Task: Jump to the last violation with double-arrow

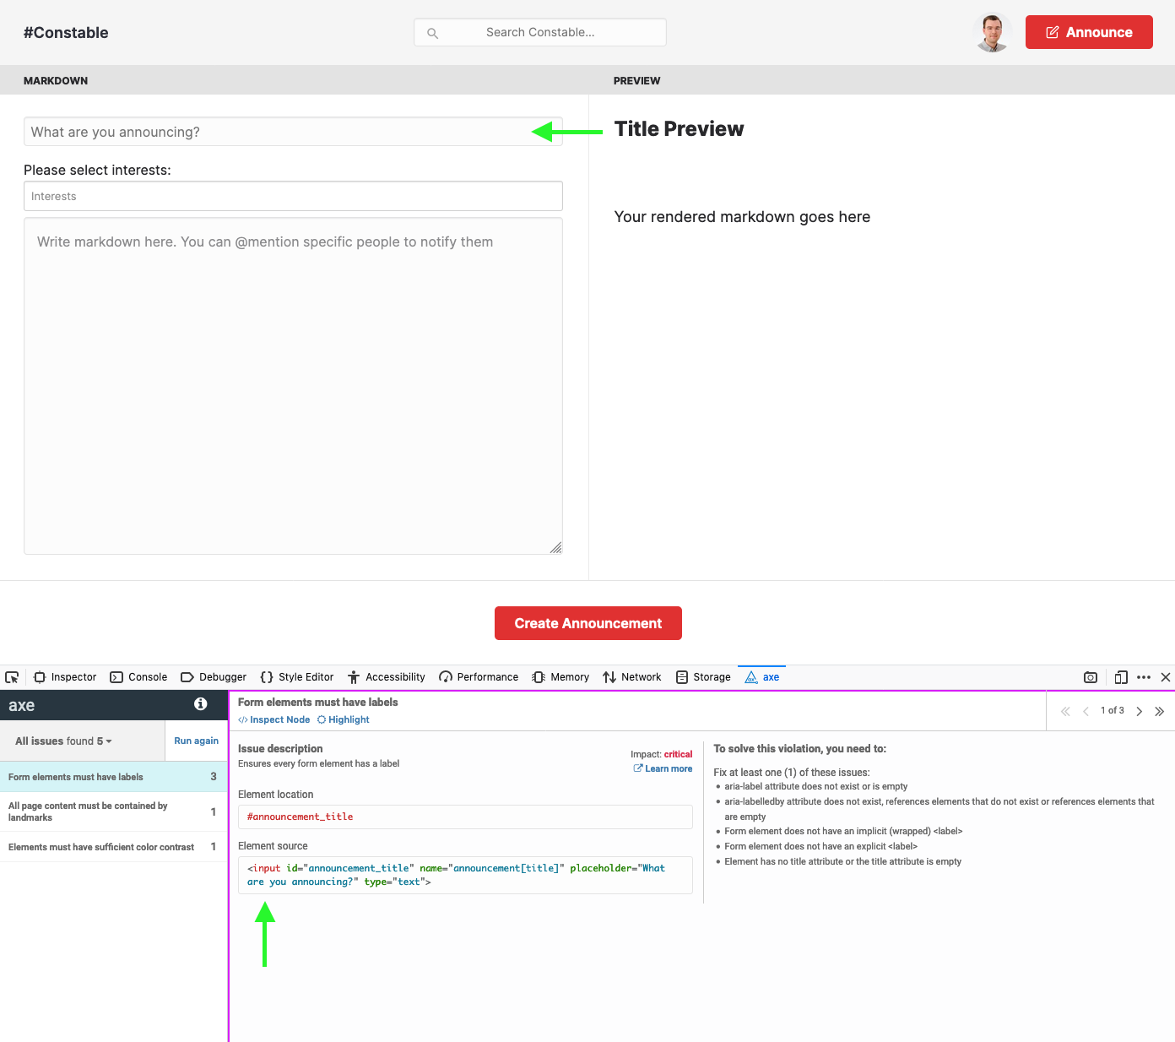Action: pos(1160,711)
